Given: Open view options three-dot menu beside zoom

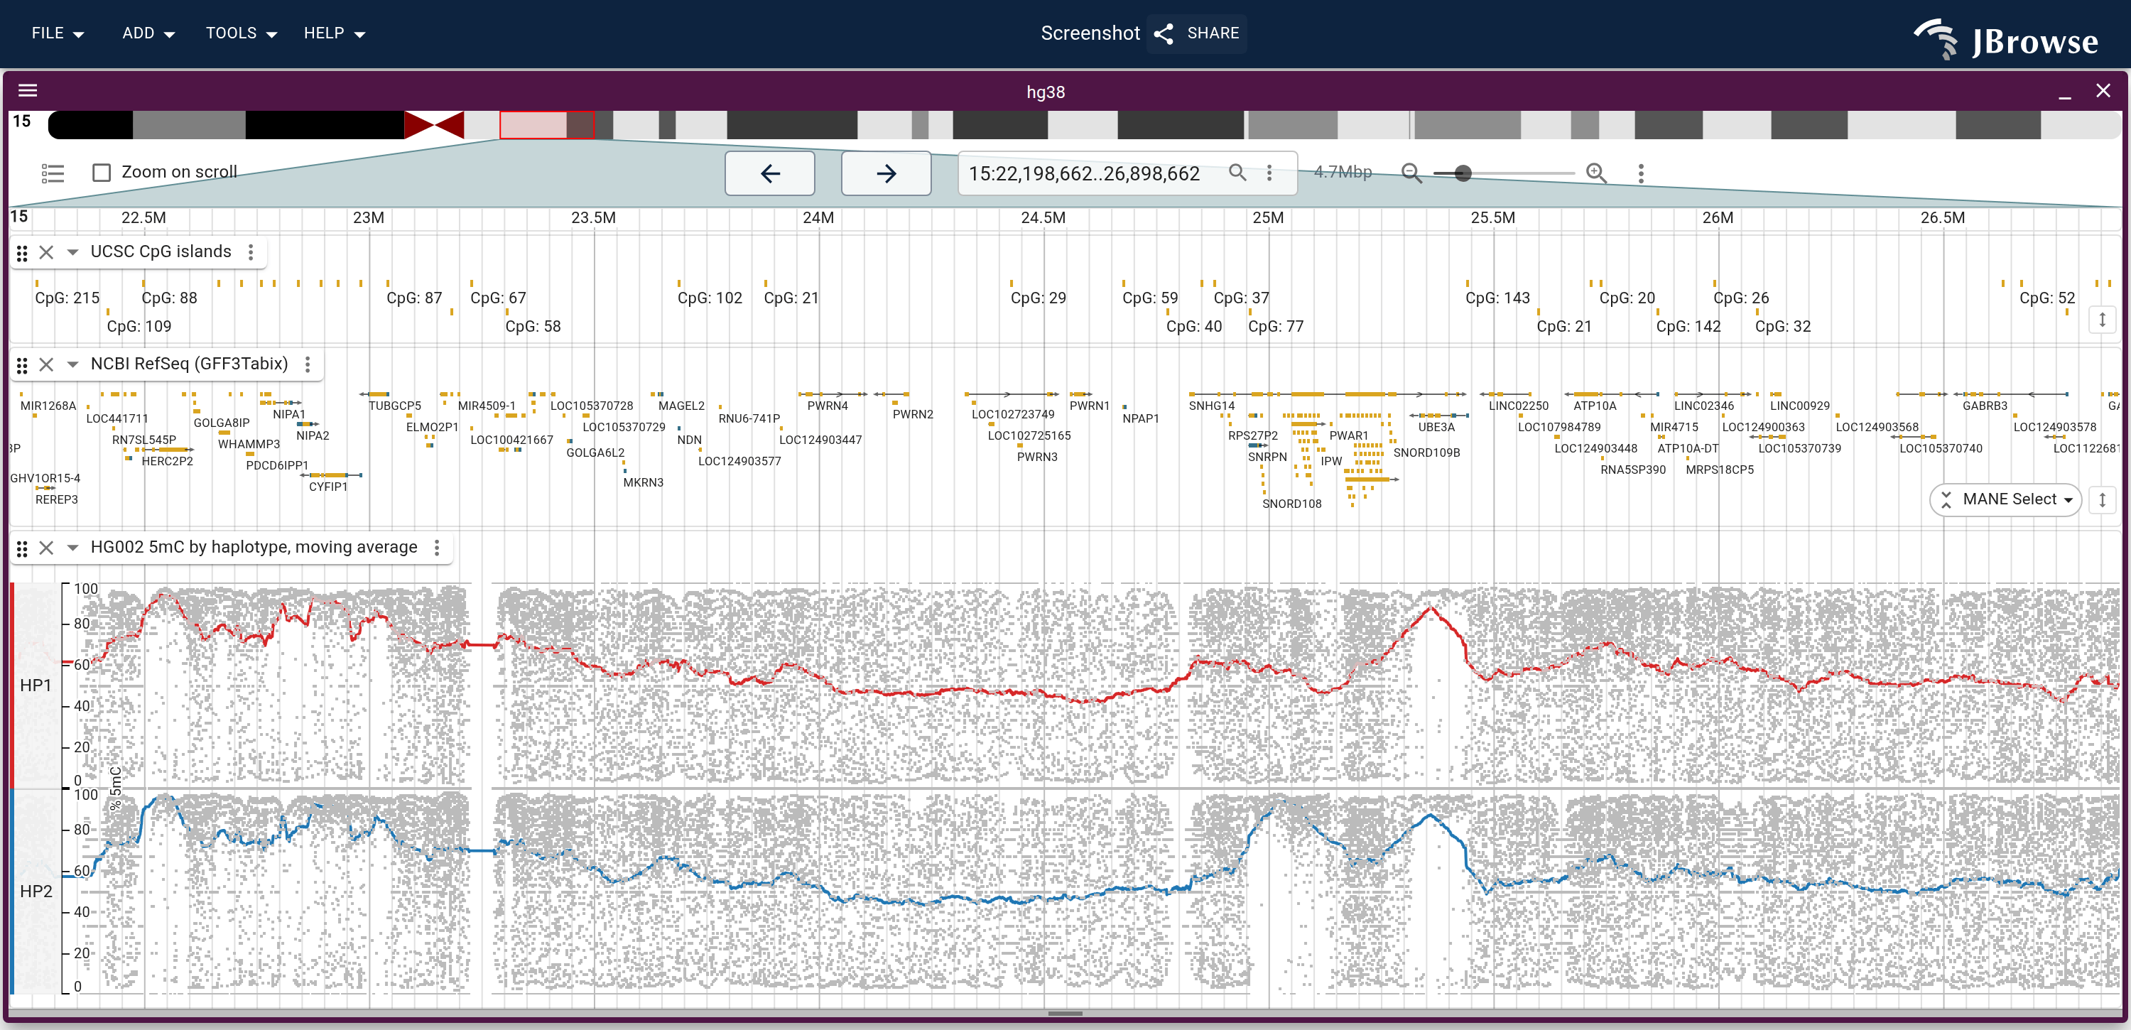Looking at the screenshot, I should tap(1642, 173).
